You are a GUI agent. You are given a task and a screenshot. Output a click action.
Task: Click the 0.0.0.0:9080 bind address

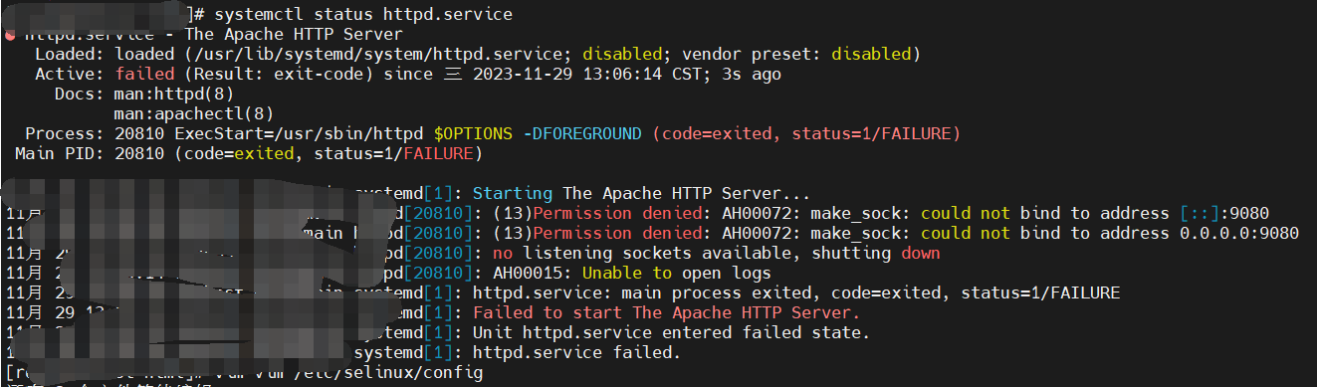[1239, 233]
